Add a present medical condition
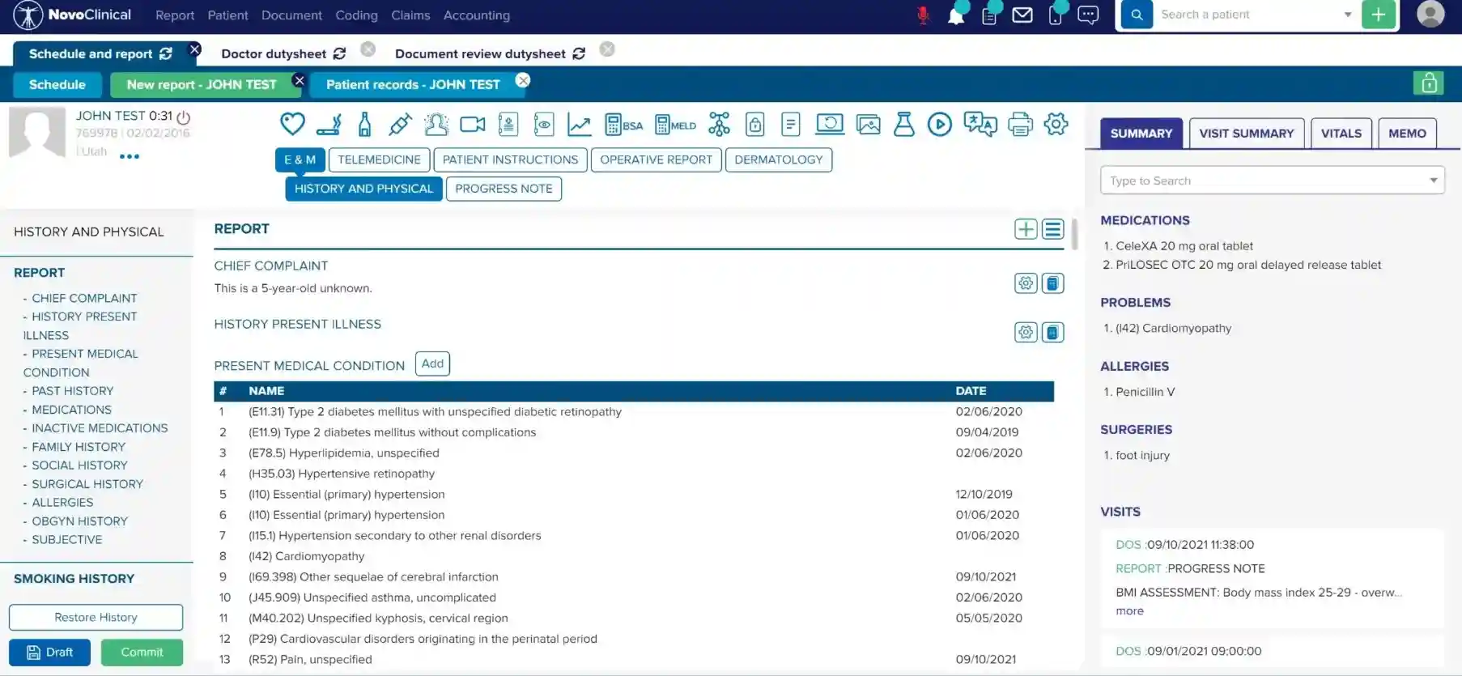 [432, 364]
